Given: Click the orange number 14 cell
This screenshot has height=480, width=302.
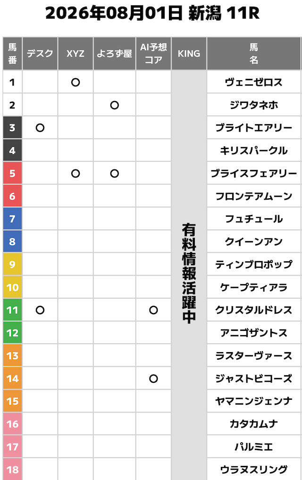Looking at the screenshot, I should (x=12, y=379).
